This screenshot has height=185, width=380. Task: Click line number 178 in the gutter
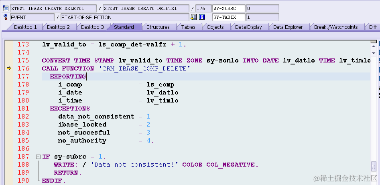[23, 84]
